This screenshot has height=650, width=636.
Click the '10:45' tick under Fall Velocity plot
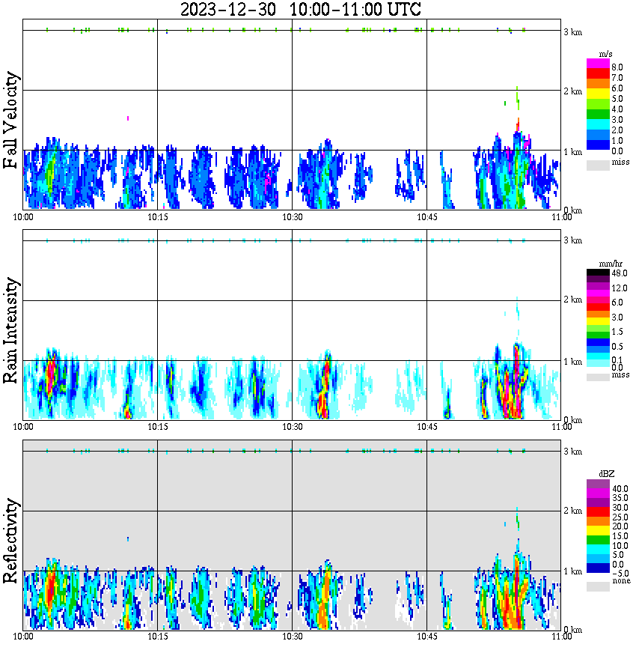coord(427,217)
